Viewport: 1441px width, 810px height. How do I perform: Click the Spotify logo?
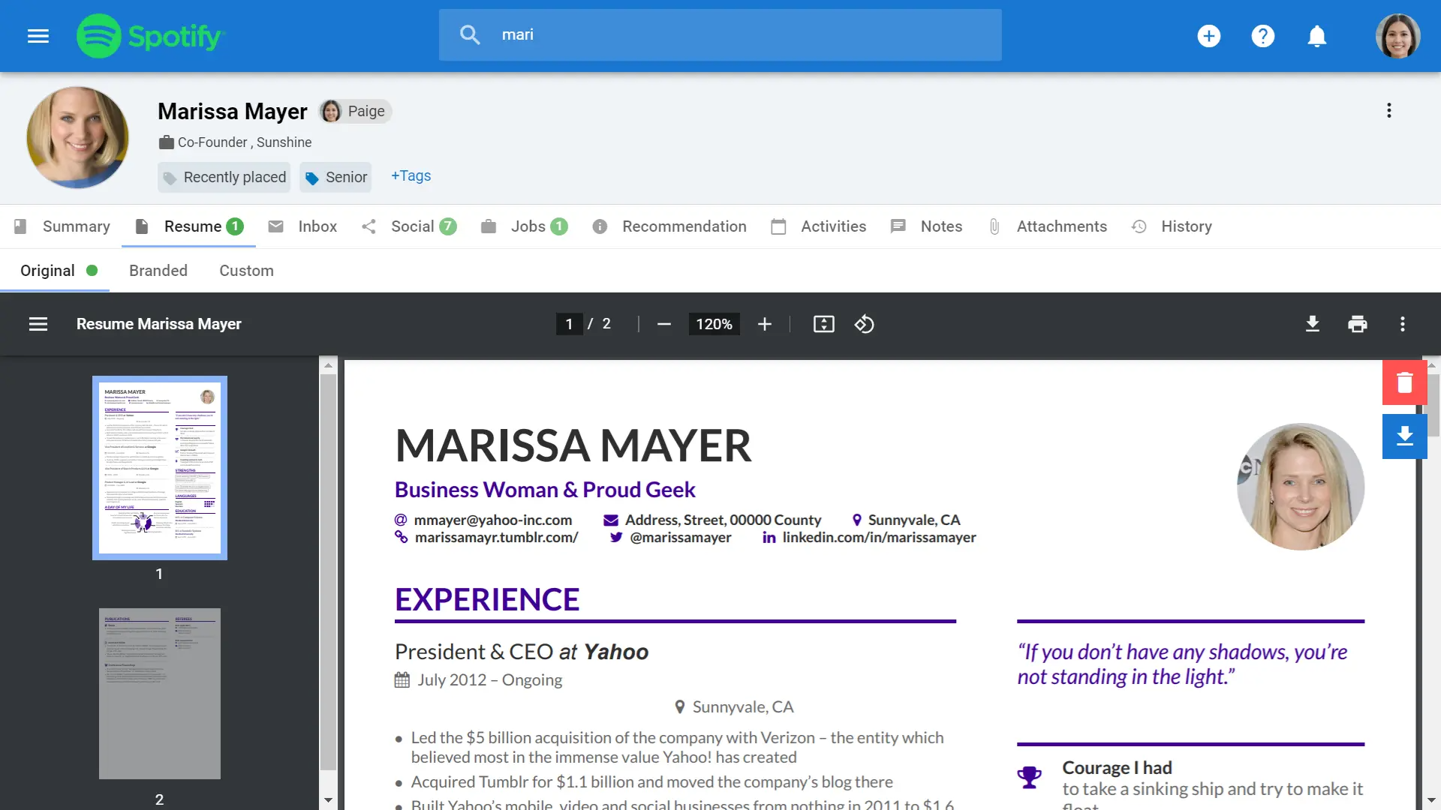[x=150, y=35]
